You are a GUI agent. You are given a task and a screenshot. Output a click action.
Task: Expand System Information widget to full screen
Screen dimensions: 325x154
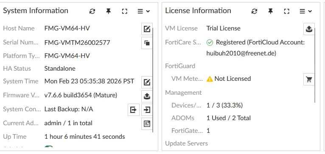click(125, 11)
